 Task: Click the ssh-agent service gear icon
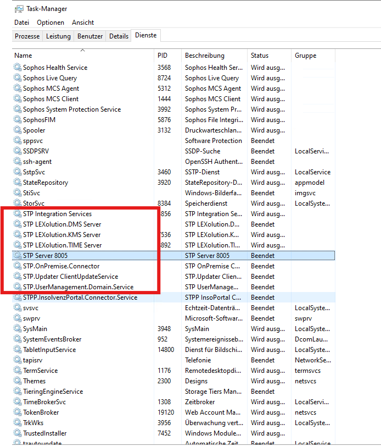pyautogui.click(x=18, y=161)
